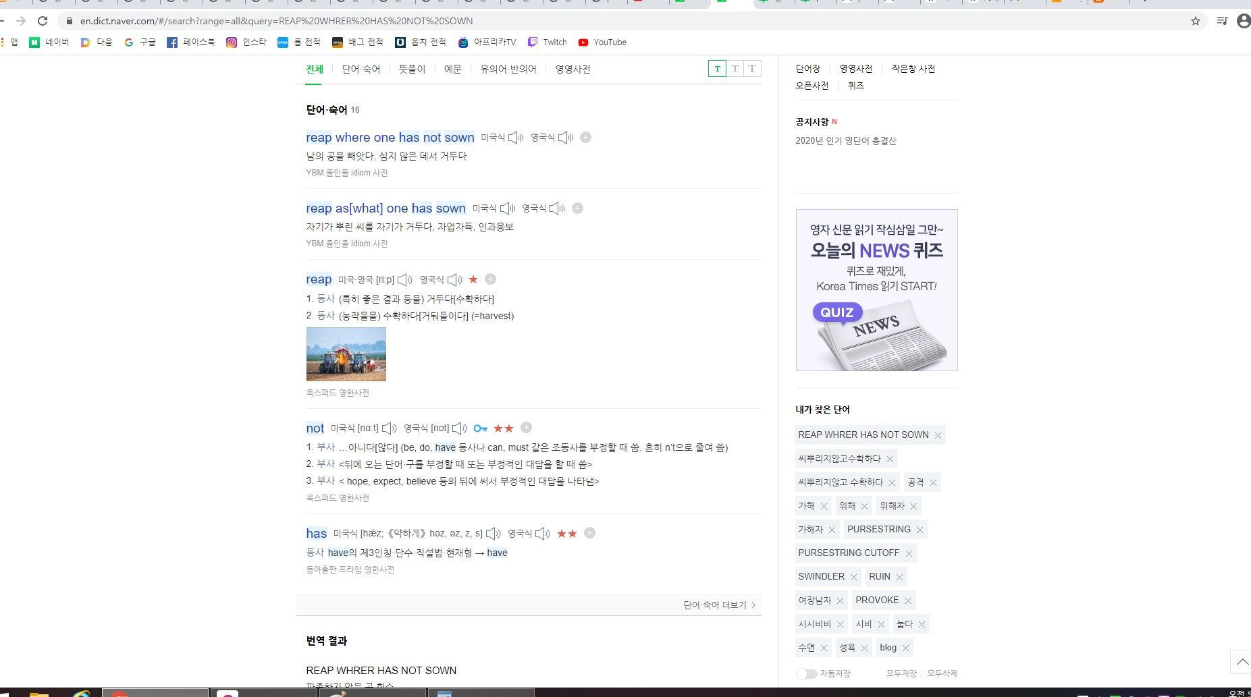Bookmark this page with the star icon

[x=1196, y=21]
